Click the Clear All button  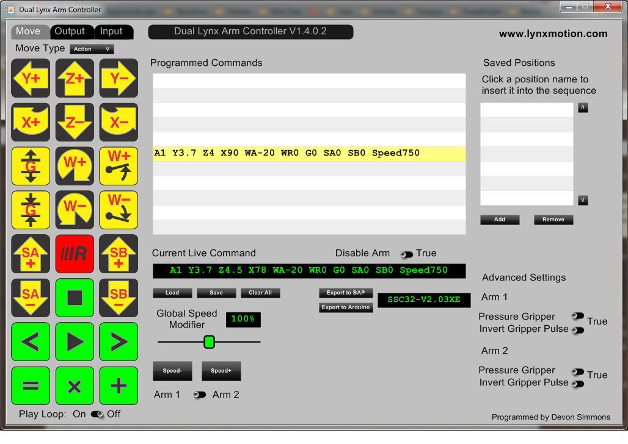click(260, 293)
